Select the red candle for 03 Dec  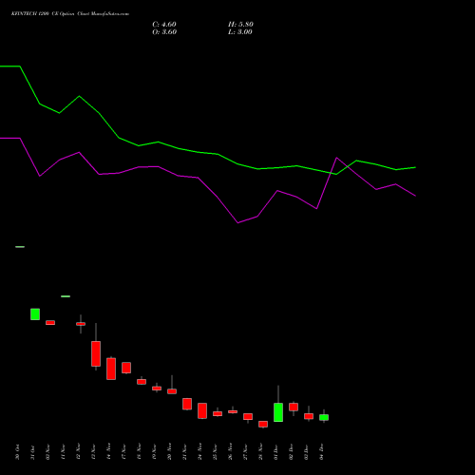(309, 416)
